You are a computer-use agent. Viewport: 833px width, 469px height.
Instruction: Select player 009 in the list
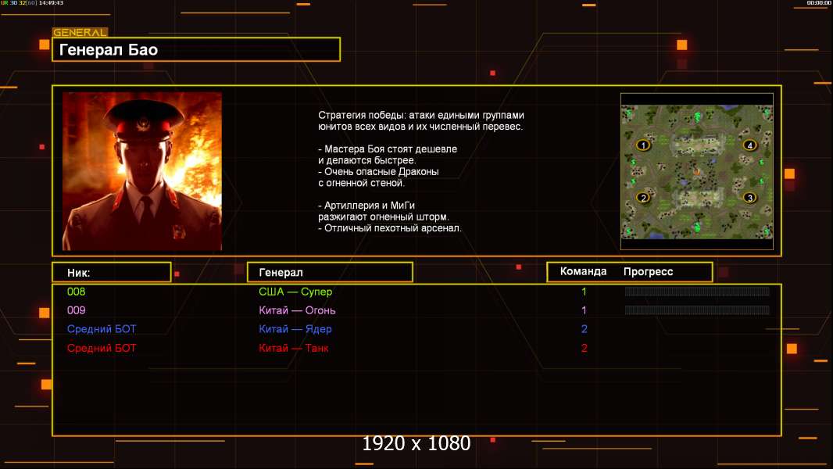(x=76, y=310)
